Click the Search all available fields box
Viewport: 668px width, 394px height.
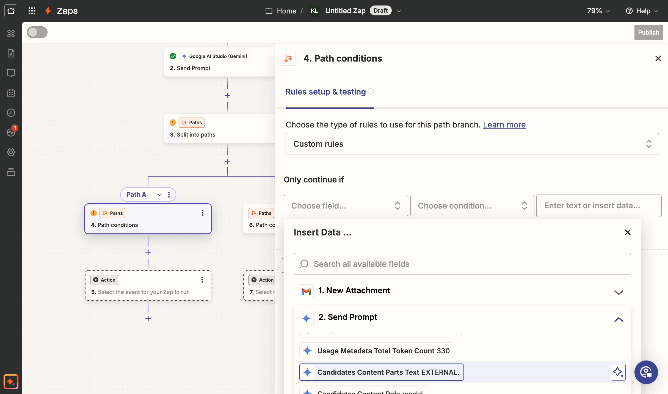coord(462,264)
